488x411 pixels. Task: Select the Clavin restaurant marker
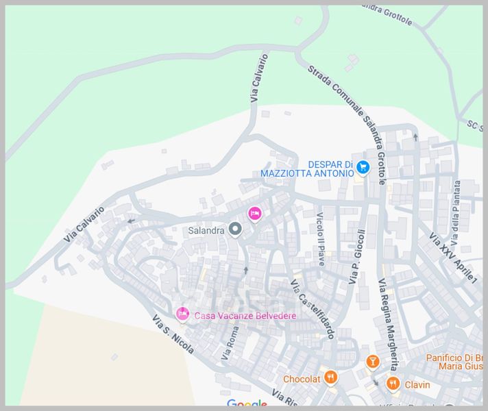pyautogui.click(x=393, y=384)
